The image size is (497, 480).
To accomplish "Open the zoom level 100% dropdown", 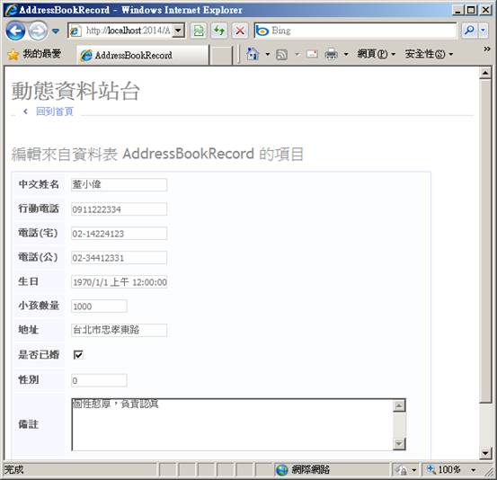I will pos(474,469).
